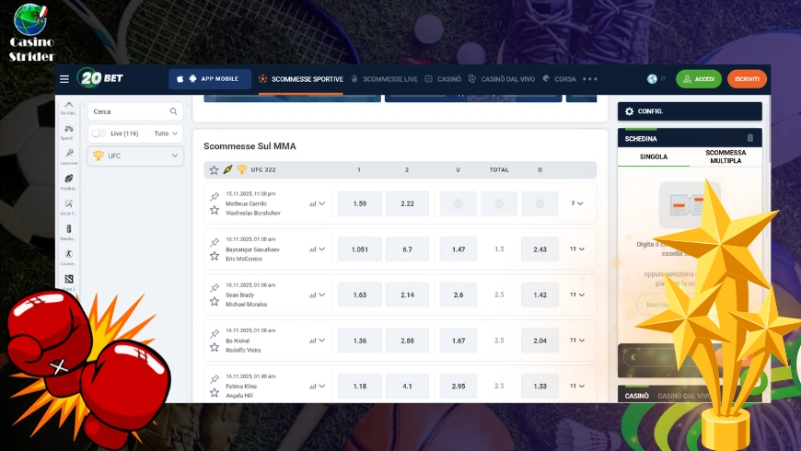
Task: Select the Lacrosse sport icon
Action: tap(69, 156)
